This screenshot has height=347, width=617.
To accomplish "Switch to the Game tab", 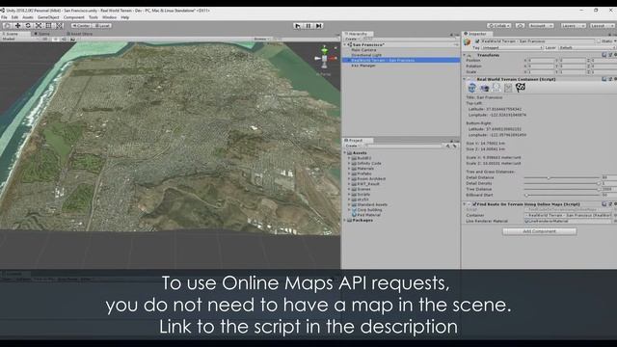I will pyautogui.click(x=42, y=34).
